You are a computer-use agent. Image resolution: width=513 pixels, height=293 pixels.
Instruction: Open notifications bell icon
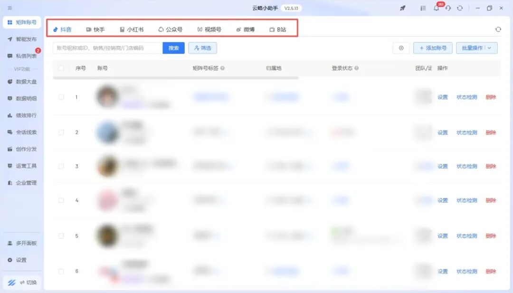click(437, 8)
